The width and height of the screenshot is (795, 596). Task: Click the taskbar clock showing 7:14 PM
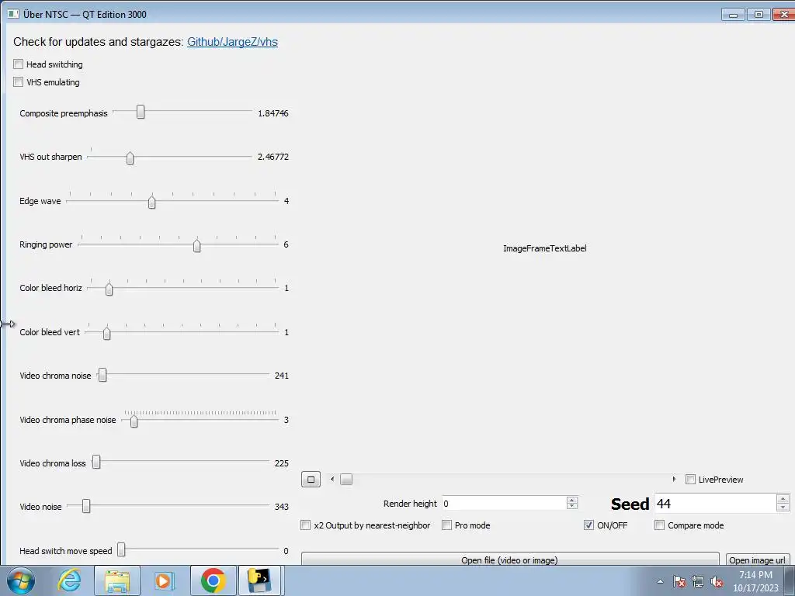(755, 581)
